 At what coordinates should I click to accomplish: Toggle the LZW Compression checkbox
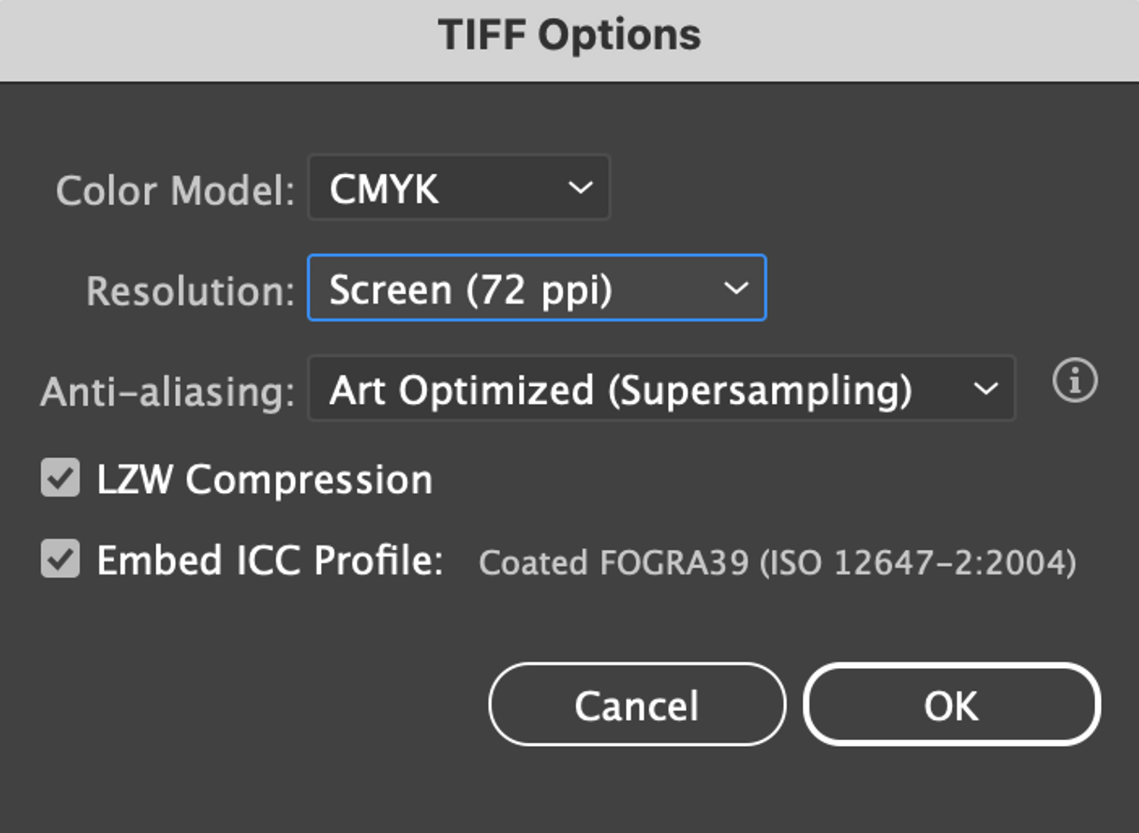(x=60, y=477)
